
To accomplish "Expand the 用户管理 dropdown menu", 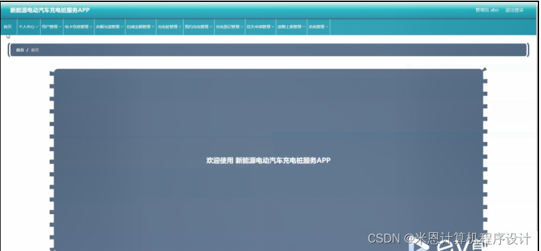I will 52,26.
